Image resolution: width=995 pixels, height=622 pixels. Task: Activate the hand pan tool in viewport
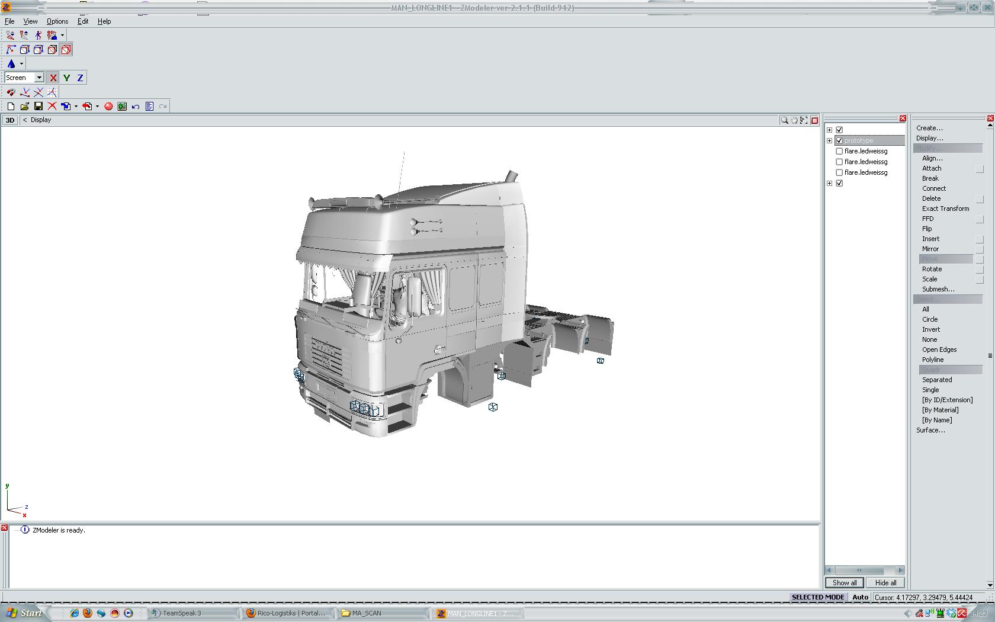point(794,120)
